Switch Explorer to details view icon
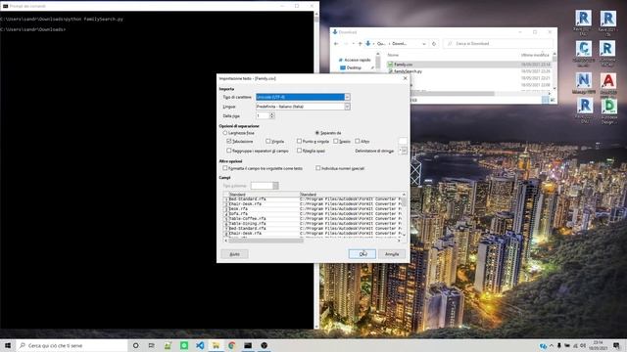 (546, 100)
